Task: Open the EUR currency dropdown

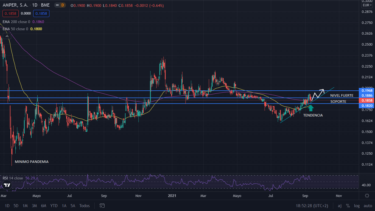Action: pyautogui.click(x=367, y=5)
